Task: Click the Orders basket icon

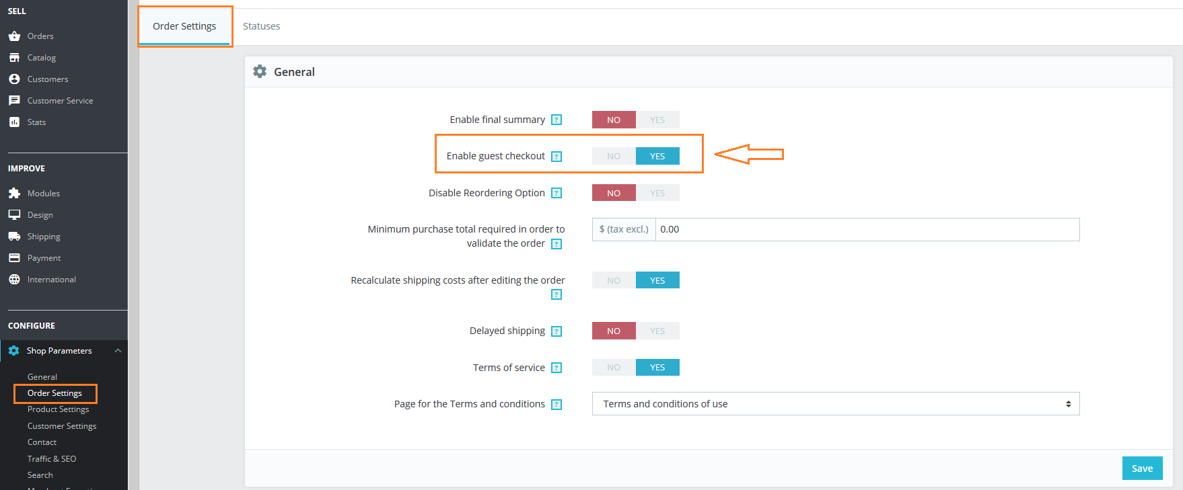Action: tap(14, 36)
